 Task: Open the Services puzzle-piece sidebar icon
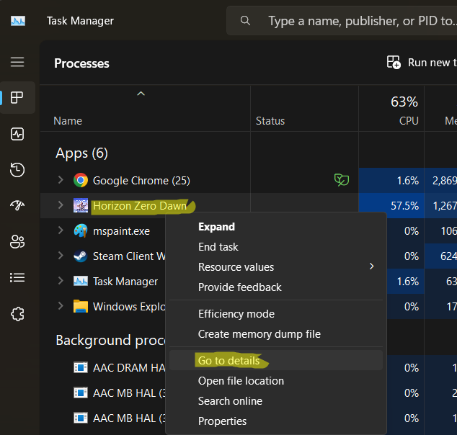17,313
